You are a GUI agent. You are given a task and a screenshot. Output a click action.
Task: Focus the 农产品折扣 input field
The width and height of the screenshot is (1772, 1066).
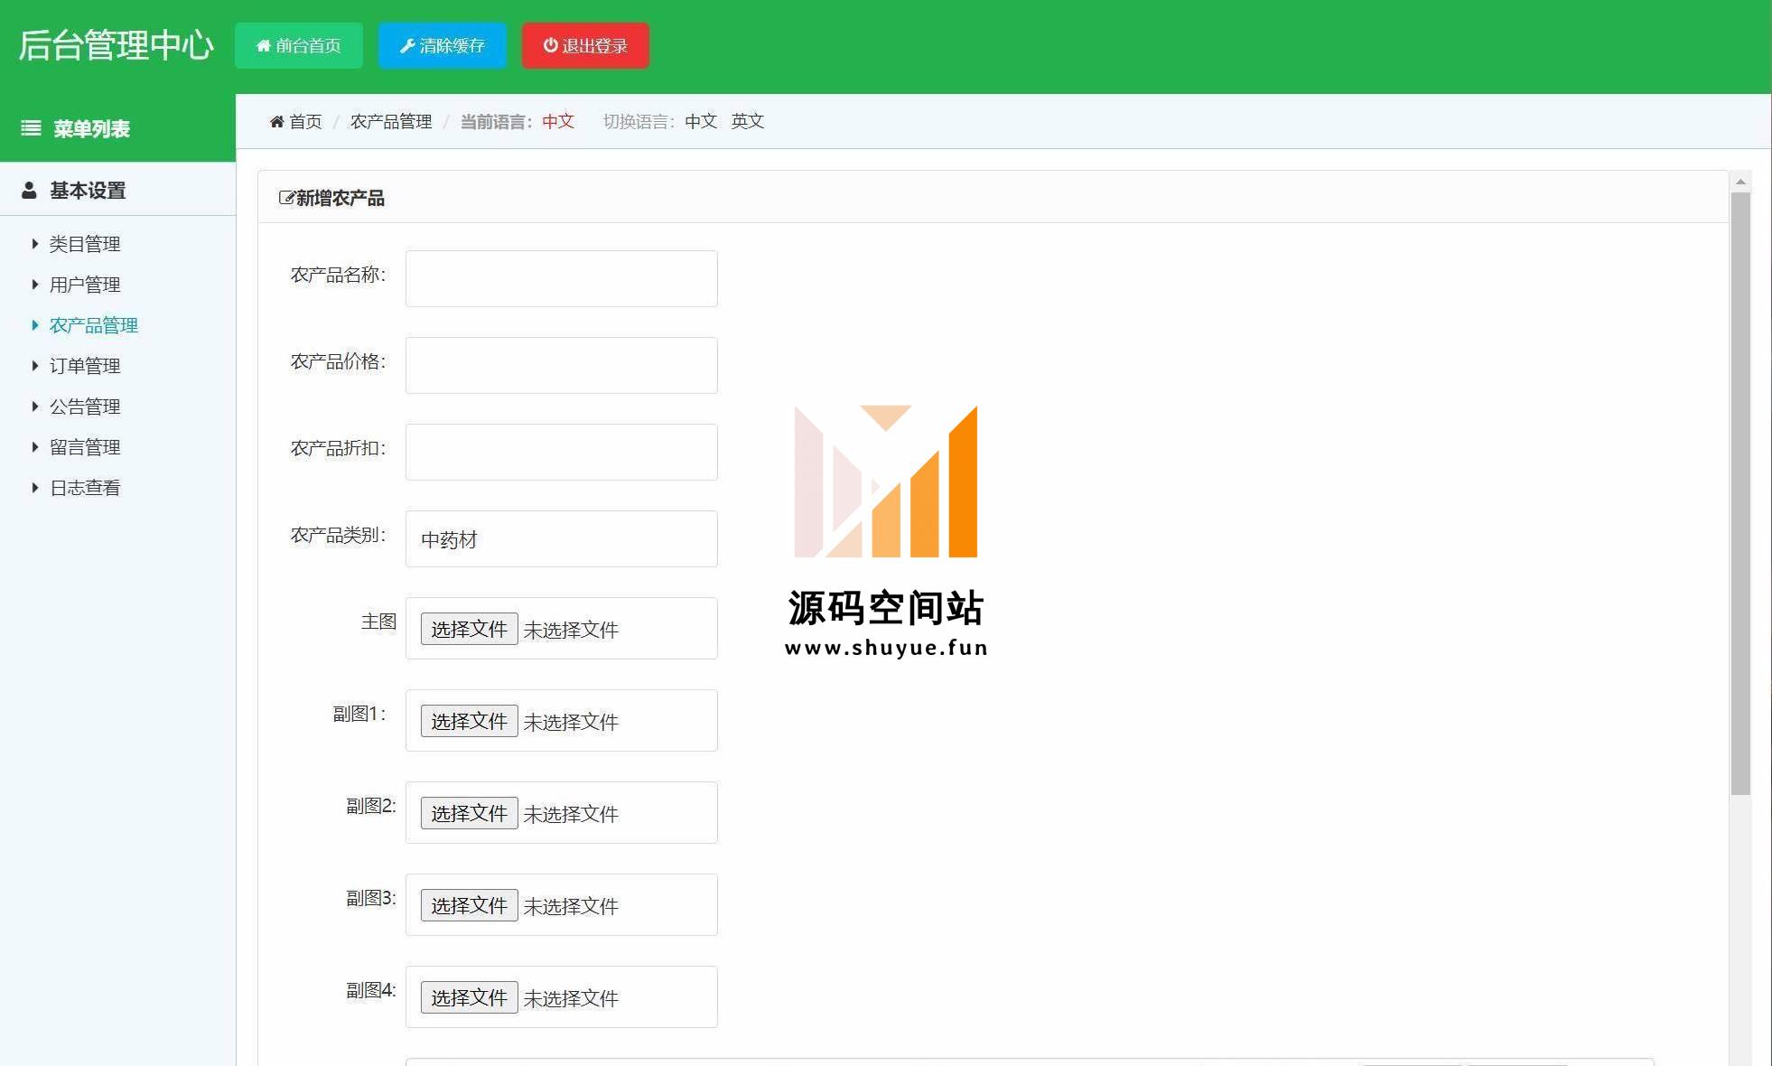(561, 452)
